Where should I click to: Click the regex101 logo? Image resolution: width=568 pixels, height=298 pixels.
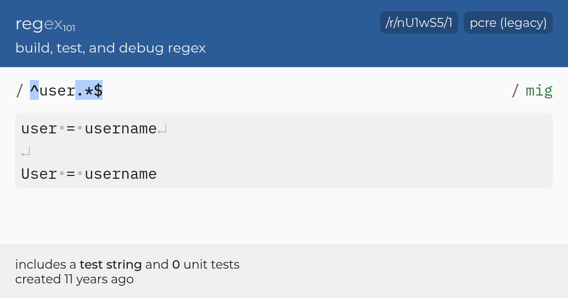point(45,24)
